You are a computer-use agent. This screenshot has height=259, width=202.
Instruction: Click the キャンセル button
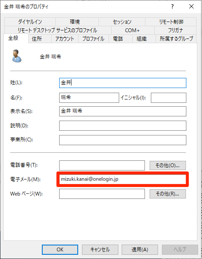(x=100, y=249)
